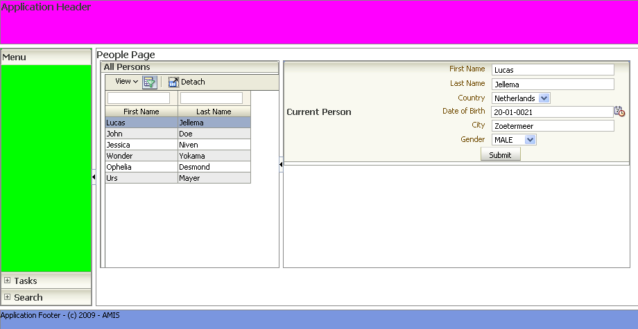The image size is (638, 329).
Task: Click the Mayer last name cell
Action: pos(214,178)
